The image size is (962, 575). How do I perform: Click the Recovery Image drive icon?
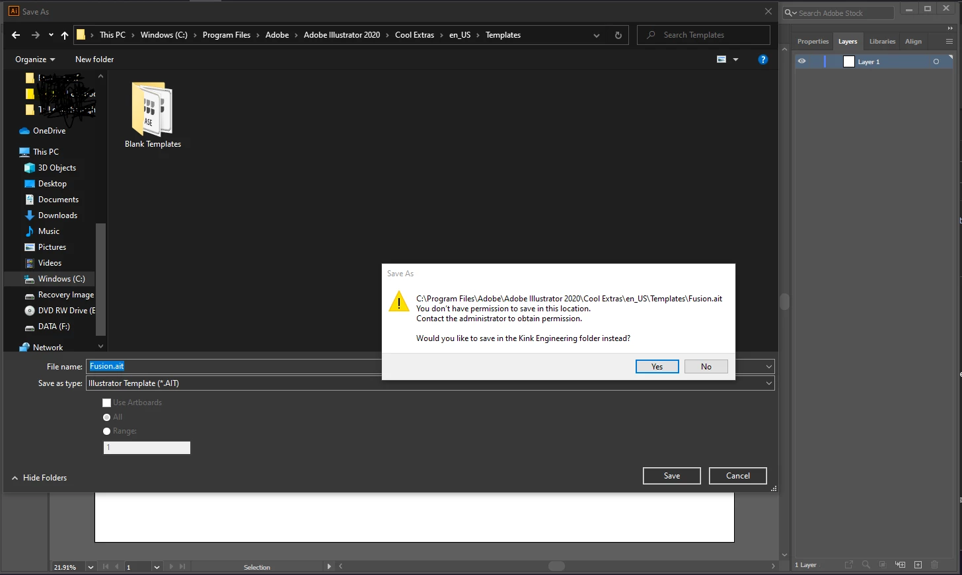(x=29, y=295)
